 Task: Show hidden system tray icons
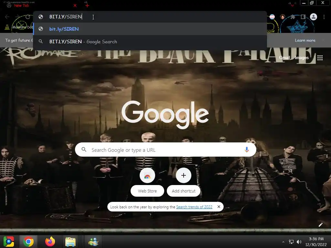(283, 242)
